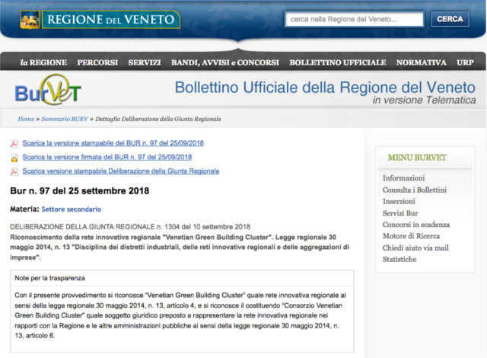Click 'in versione Telematica' subtitle
Image resolution: width=487 pixels, height=358 pixels.
pyautogui.click(x=424, y=100)
